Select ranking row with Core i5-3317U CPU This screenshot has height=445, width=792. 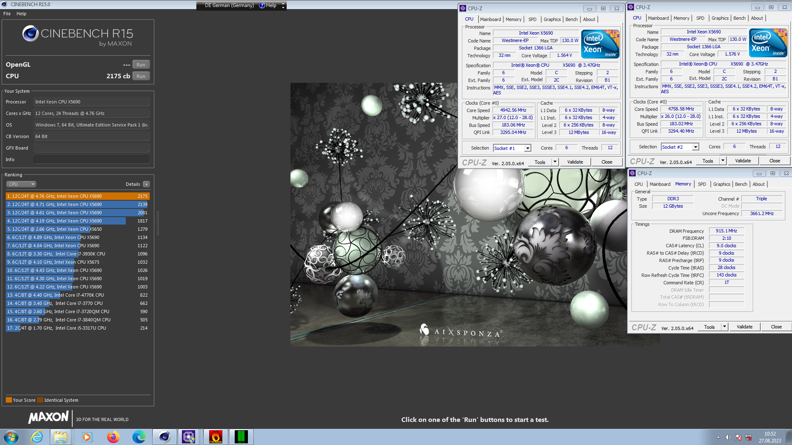pyautogui.click(x=78, y=328)
